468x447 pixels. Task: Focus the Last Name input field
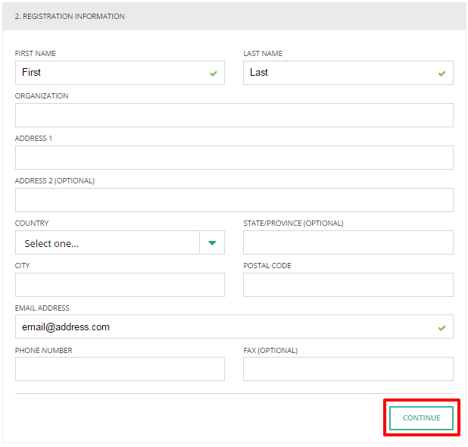[348, 73]
